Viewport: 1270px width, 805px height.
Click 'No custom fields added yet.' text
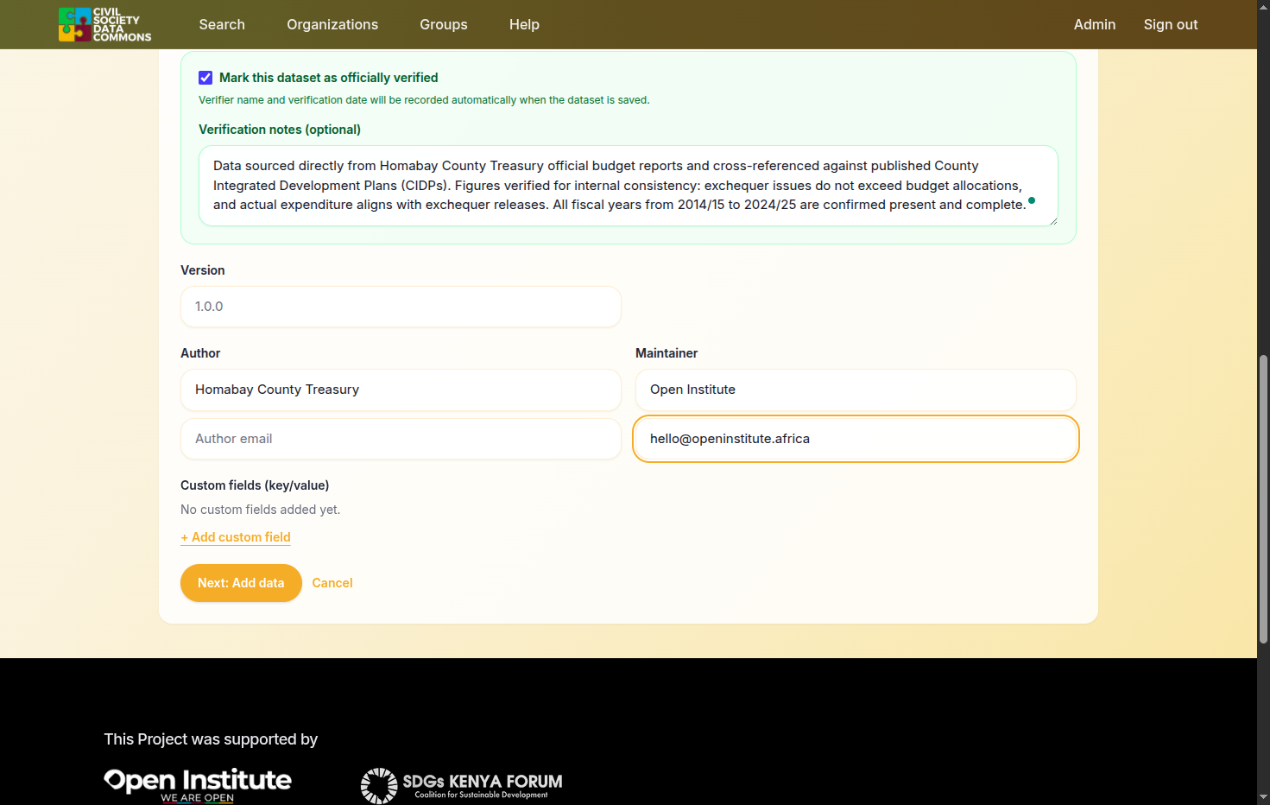pyautogui.click(x=261, y=510)
